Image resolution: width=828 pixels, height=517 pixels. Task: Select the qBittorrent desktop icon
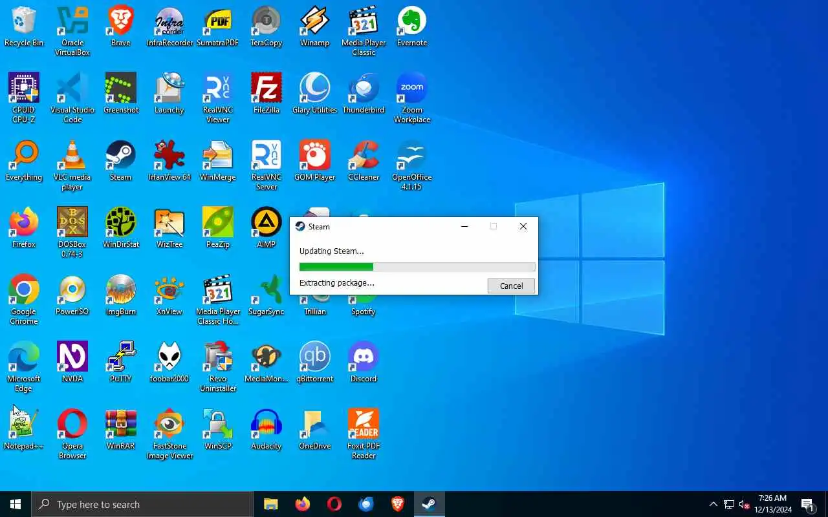coord(315,363)
